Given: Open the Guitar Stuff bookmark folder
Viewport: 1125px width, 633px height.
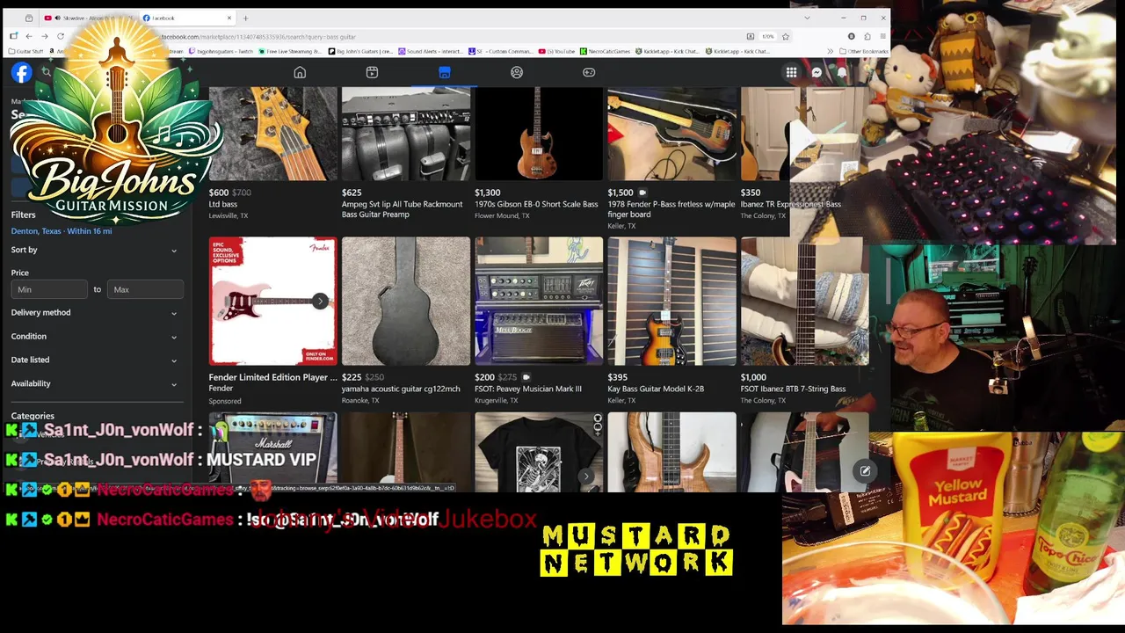Looking at the screenshot, I should point(25,51).
